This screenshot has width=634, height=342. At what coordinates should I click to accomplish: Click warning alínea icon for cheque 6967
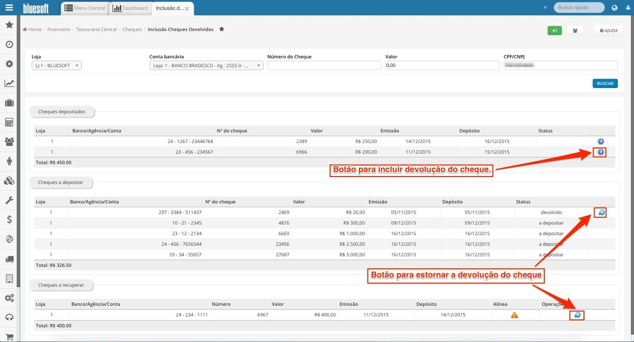coord(514,315)
